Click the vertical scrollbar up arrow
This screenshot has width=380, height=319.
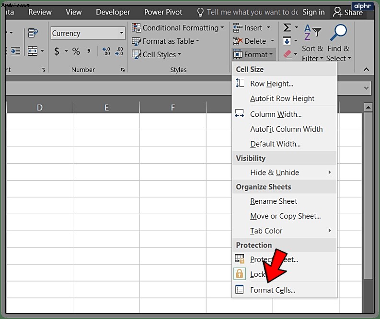pyautogui.click(x=368, y=107)
